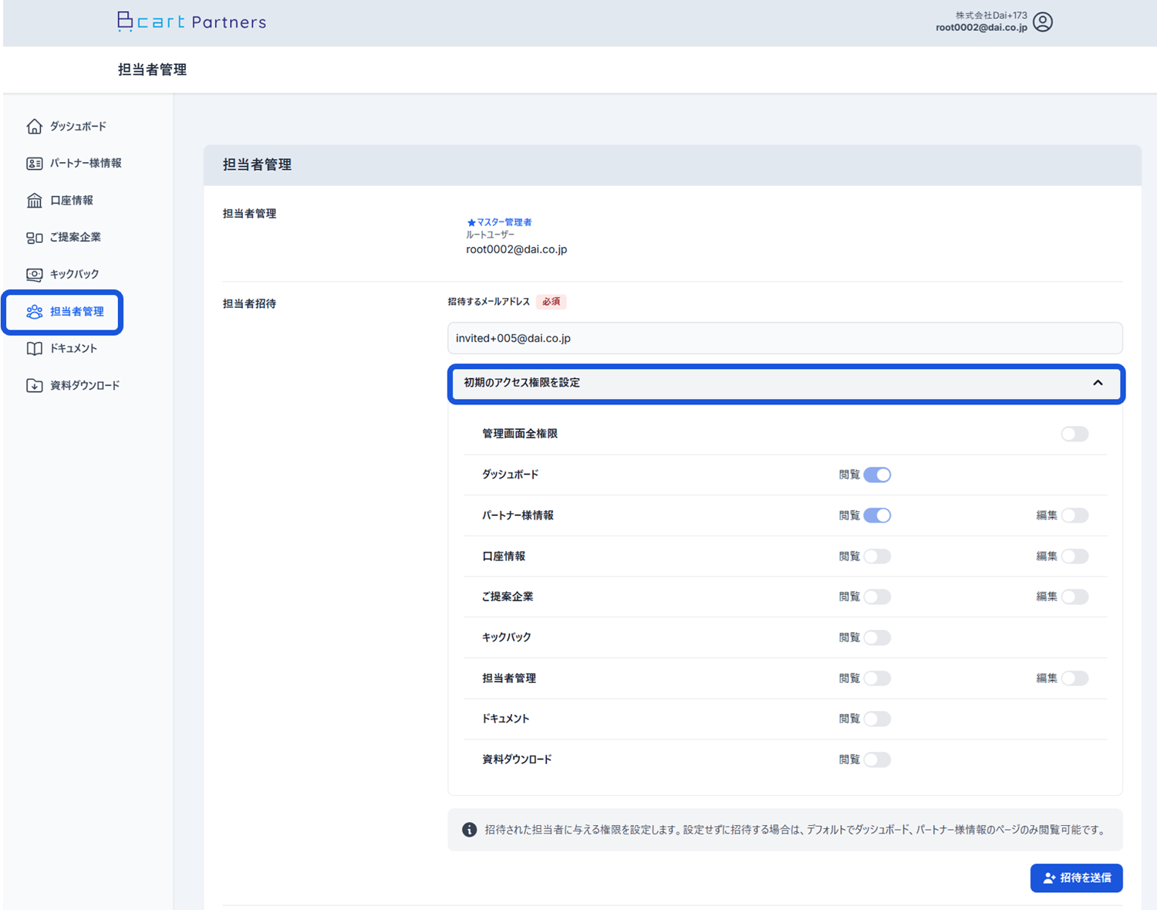This screenshot has height=910, width=1157.
Task: Open ダッシュボード in the sidebar
Action: click(x=78, y=126)
